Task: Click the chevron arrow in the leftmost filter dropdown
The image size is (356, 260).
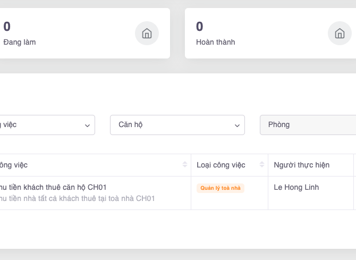Action: click(87, 125)
